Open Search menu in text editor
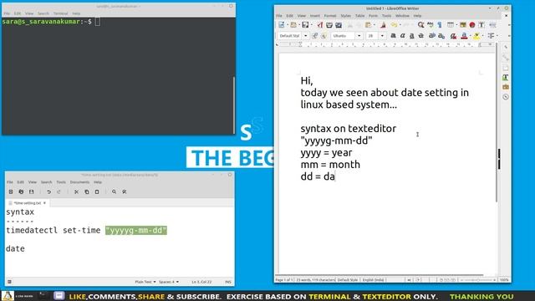 (47, 182)
